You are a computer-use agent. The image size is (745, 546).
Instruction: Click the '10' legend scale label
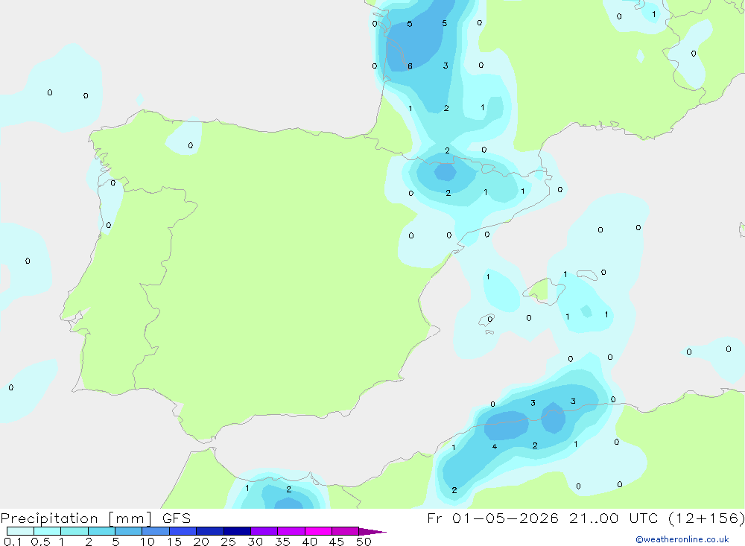148,542
